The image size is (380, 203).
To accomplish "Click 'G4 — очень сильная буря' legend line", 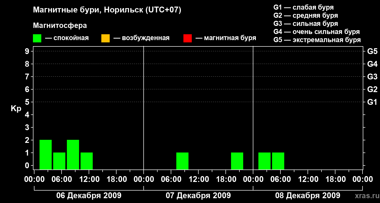I will click(316, 32).
